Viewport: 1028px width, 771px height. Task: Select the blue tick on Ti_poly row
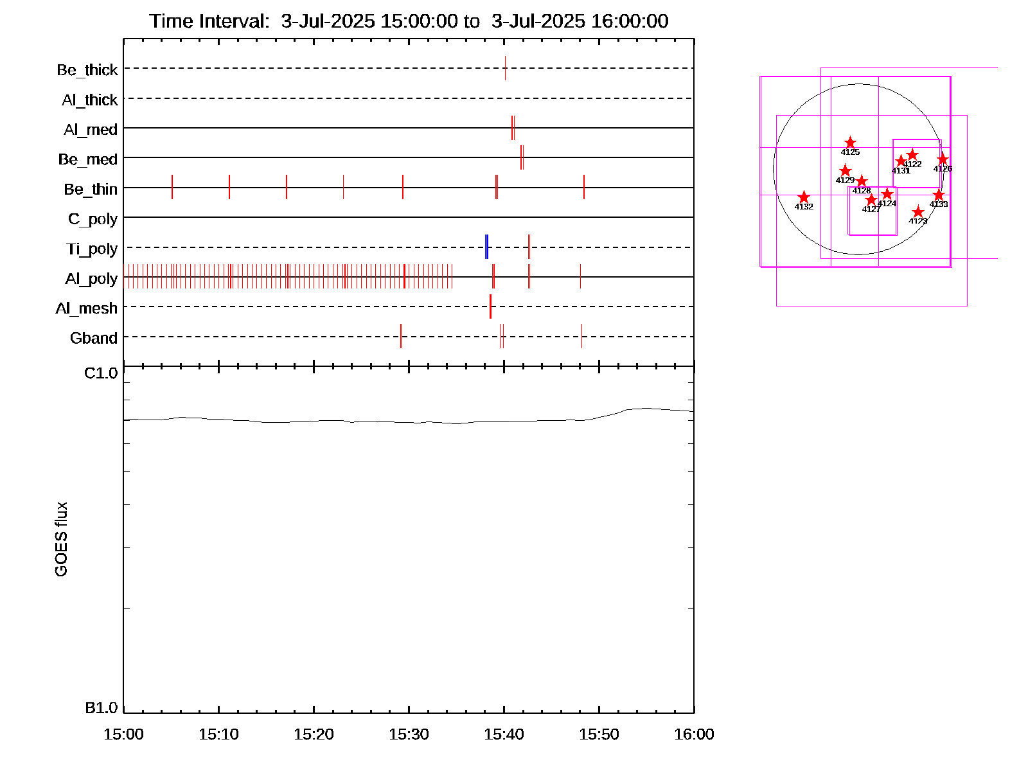[x=487, y=247]
